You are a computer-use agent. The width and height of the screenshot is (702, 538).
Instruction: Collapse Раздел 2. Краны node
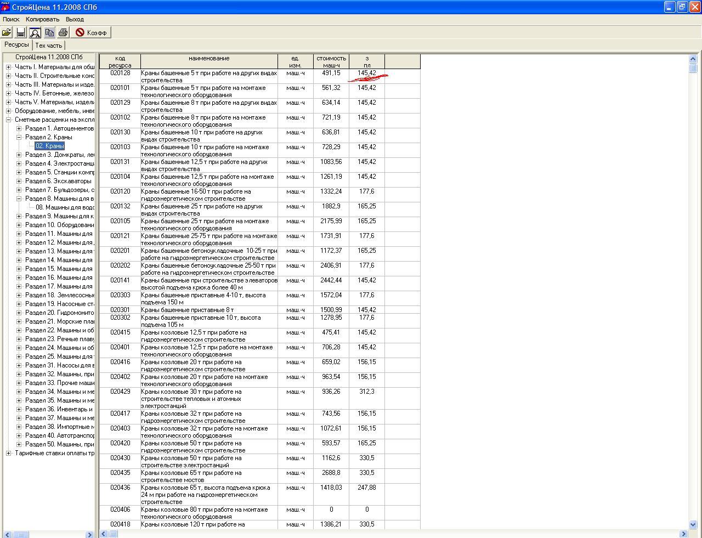click(x=19, y=137)
